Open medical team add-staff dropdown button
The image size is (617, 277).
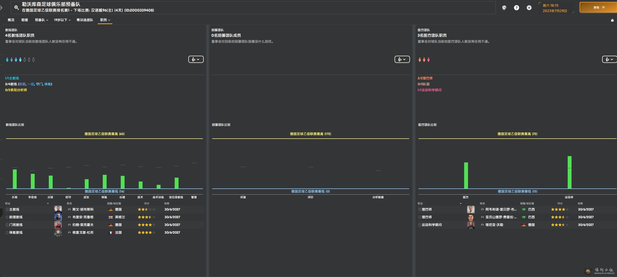coord(609,59)
